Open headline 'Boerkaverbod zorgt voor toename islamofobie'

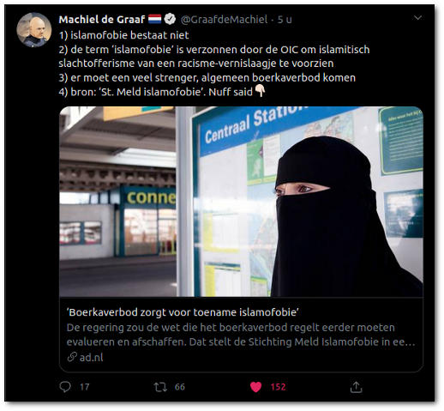click(x=183, y=312)
